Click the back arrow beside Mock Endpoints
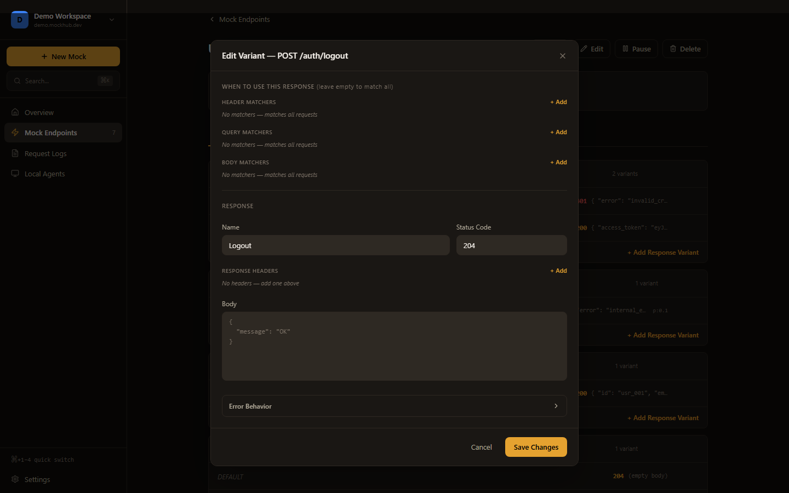The width and height of the screenshot is (789, 493). [x=212, y=19]
